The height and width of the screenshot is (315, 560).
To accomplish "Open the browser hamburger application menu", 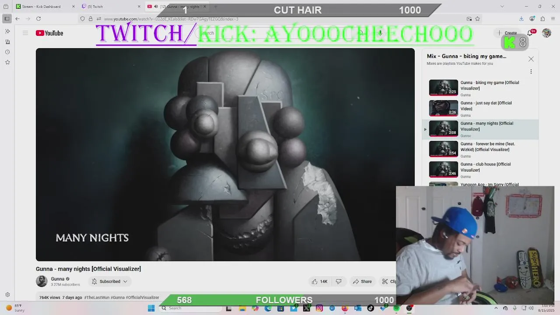I will pyautogui.click(x=553, y=19).
